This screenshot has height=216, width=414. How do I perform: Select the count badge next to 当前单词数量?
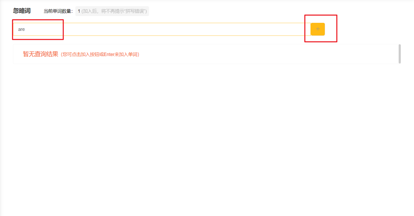click(x=112, y=11)
